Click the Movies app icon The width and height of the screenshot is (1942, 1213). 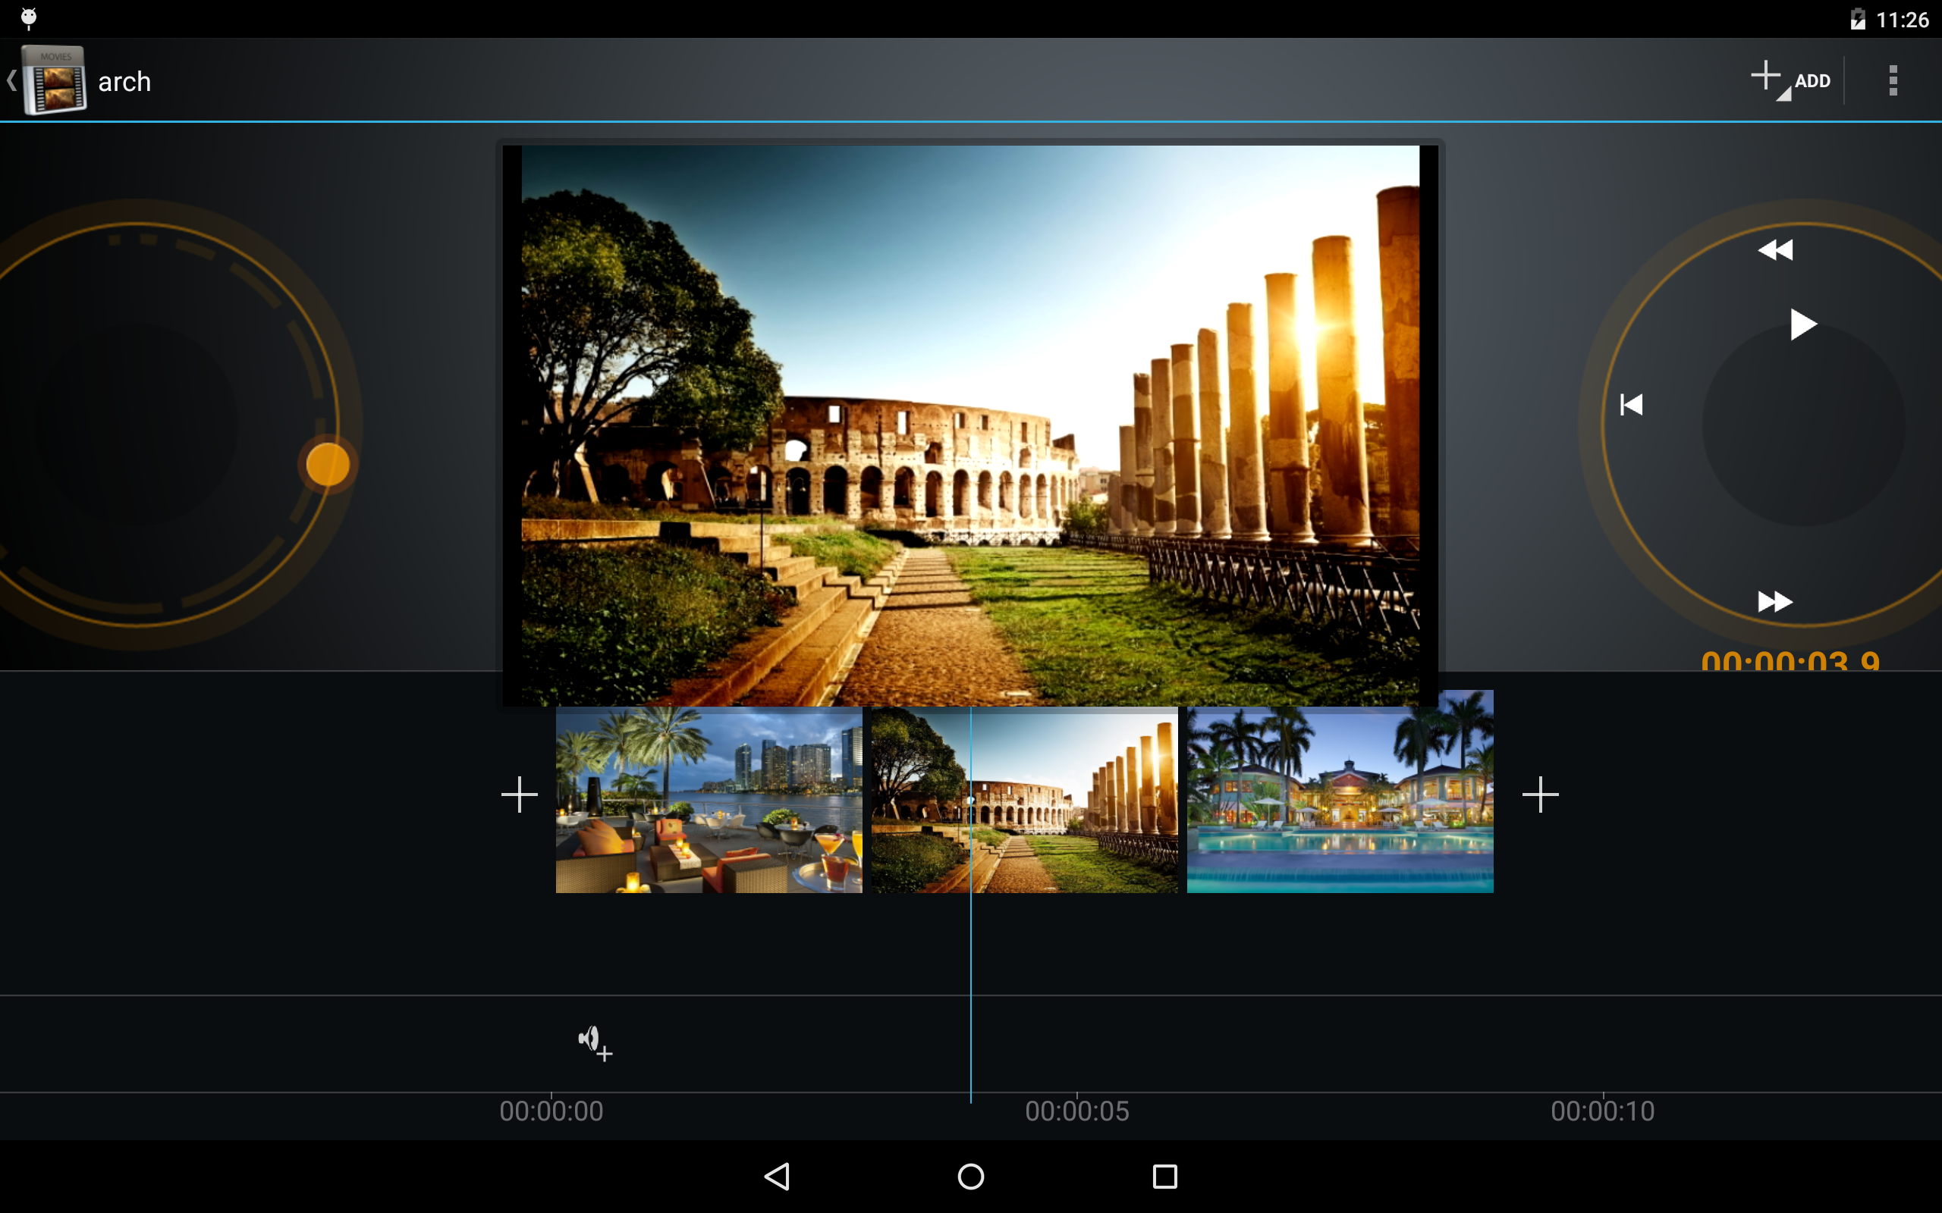(53, 80)
